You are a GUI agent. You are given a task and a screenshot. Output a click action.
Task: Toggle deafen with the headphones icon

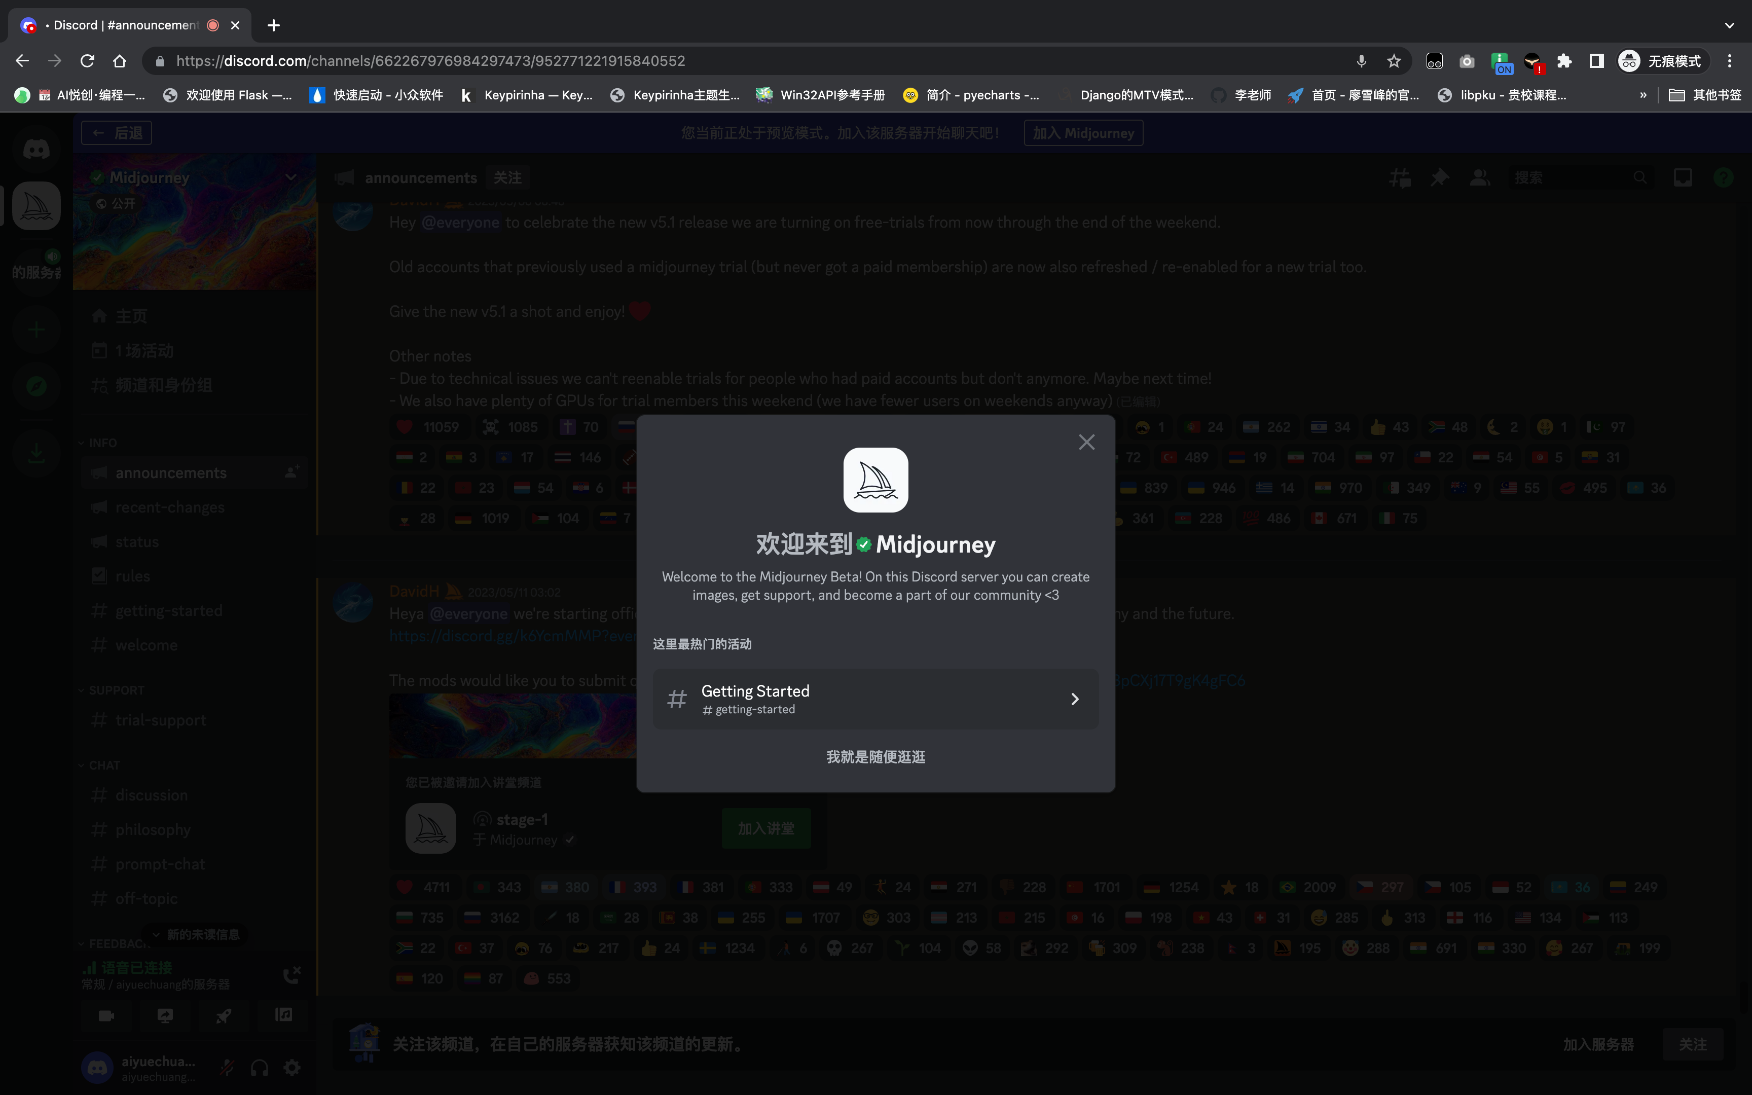point(259,1068)
